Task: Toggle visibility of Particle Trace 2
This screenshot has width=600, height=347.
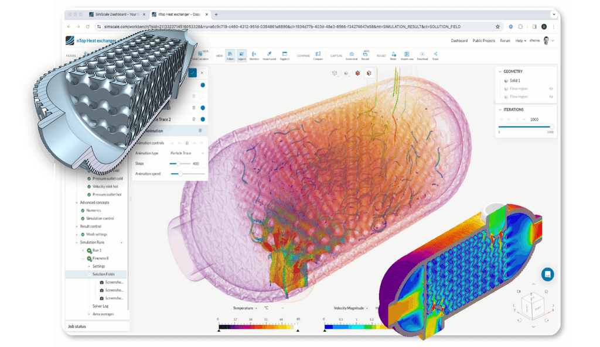Action: 203,119
